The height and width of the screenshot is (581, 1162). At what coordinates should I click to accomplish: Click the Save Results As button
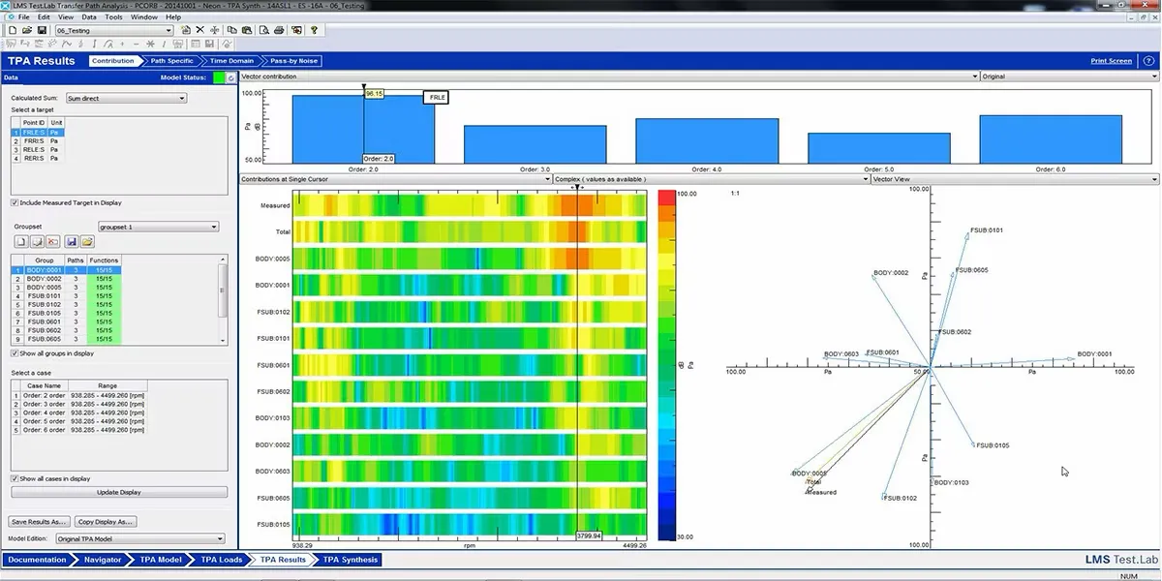click(40, 521)
